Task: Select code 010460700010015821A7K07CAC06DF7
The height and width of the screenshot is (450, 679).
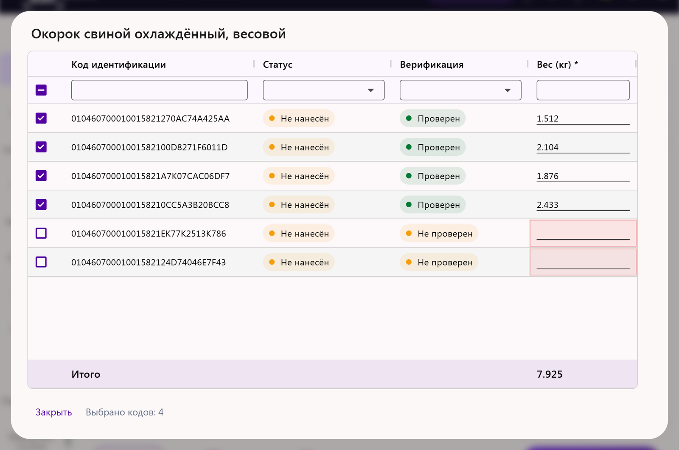Action: 151,176
